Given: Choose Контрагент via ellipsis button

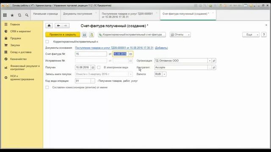Looking at the screenshot, I should pyautogui.click(x=210, y=68).
